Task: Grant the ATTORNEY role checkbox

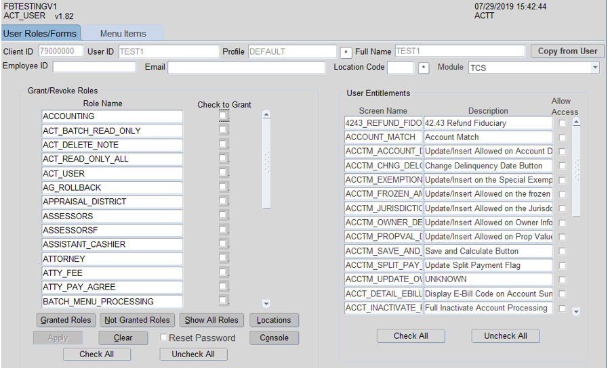Action: point(223,258)
